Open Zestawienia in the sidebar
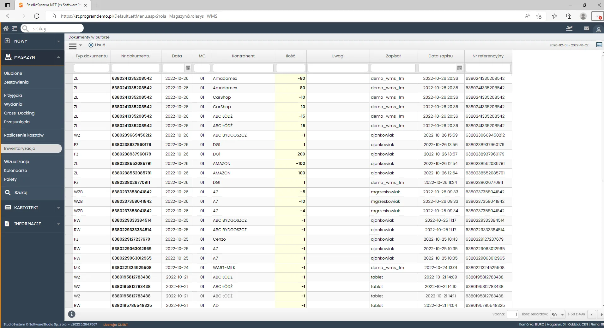The image size is (604, 328). coord(16,82)
